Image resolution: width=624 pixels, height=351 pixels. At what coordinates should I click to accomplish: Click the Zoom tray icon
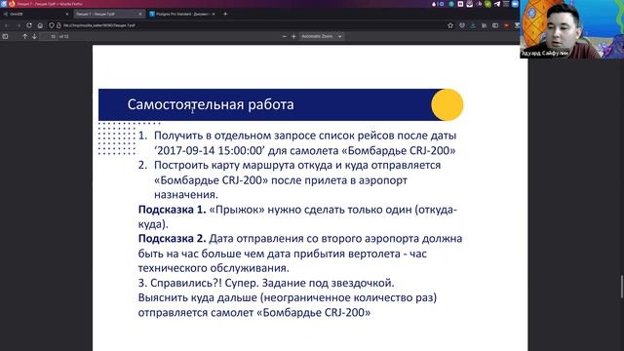[515, 4]
